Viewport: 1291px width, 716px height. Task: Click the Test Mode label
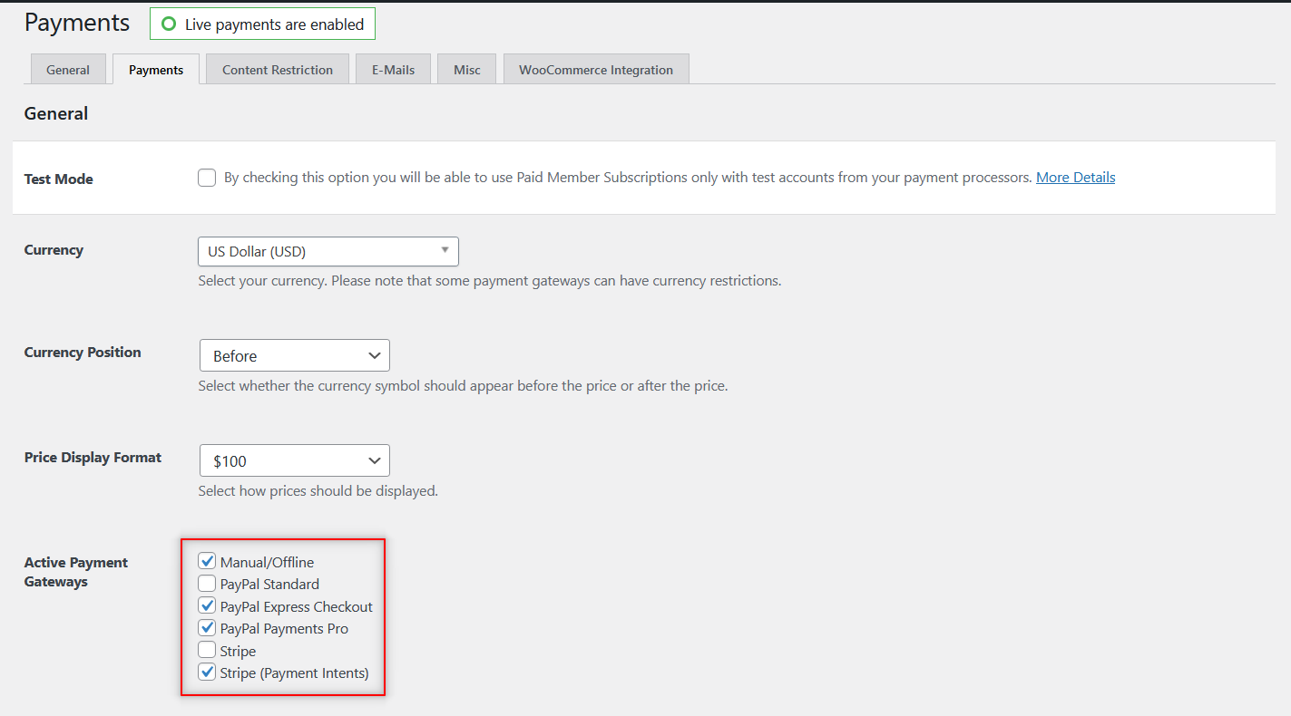tap(59, 179)
